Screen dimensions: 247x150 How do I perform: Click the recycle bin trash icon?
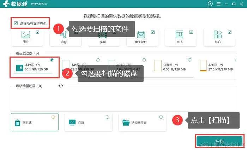(18, 123)
